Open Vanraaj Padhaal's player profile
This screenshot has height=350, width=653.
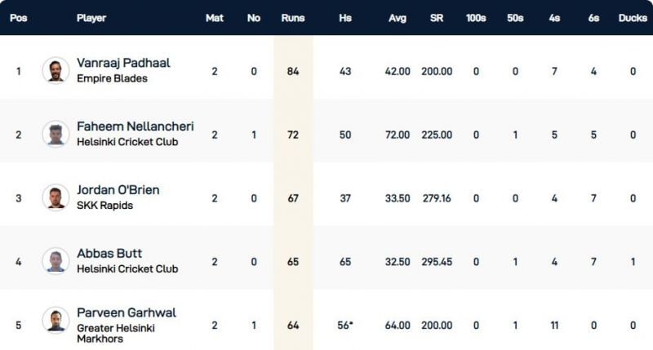pyautogui.click(x=123, y=63)
